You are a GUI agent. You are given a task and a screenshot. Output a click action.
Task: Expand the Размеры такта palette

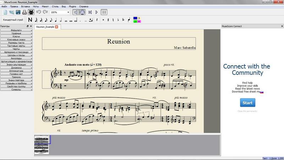click(16, 43)
